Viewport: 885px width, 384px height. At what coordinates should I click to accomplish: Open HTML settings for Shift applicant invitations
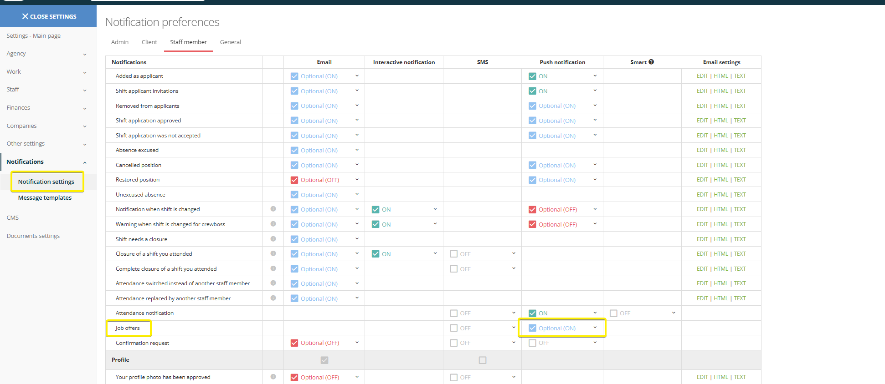pyautogui.click(x=720, y=91)
